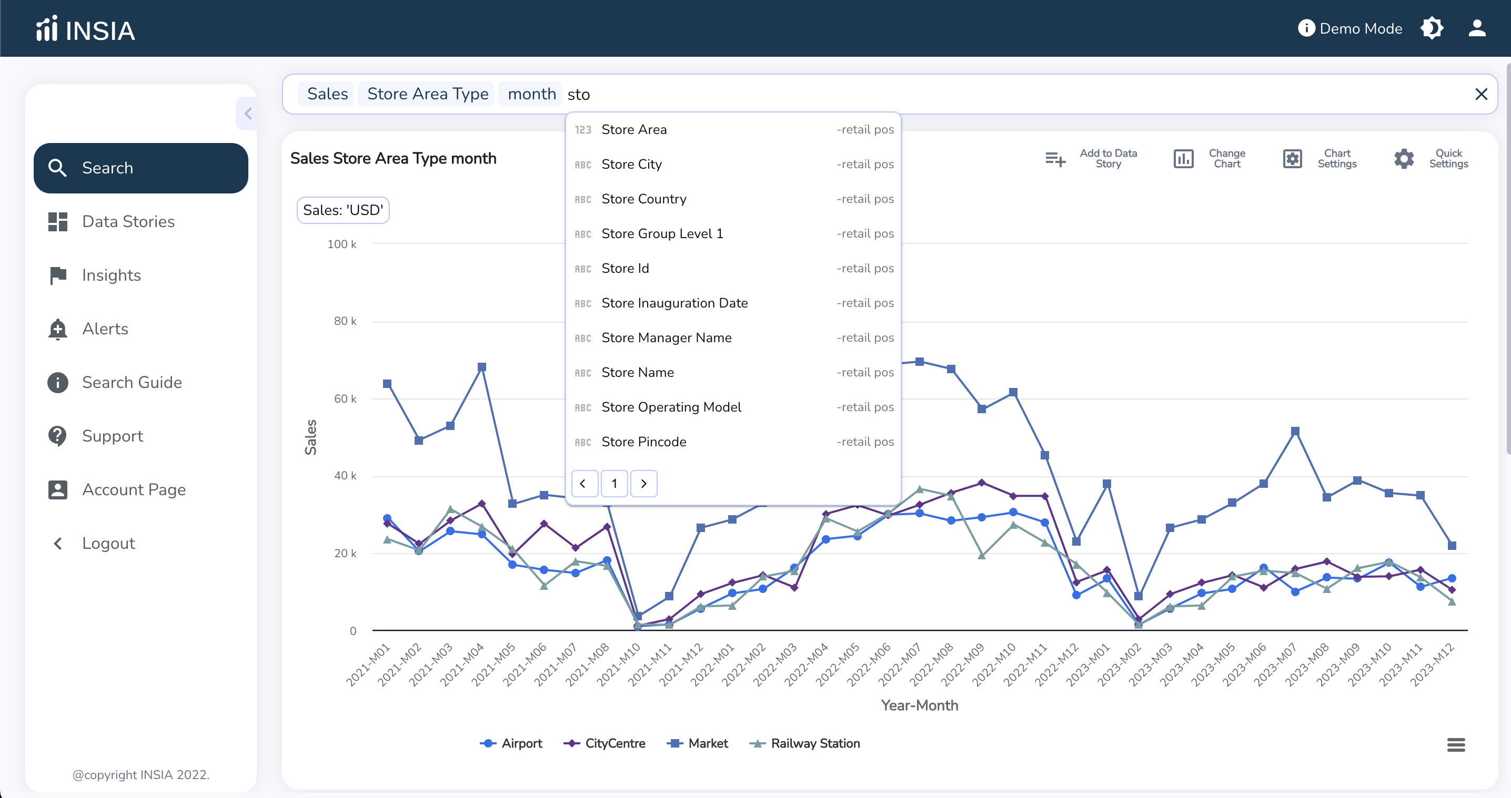This screenshot has height=798, width=1511.
Task: Select Store Name from suggestions list
Action: coord(638,372)
